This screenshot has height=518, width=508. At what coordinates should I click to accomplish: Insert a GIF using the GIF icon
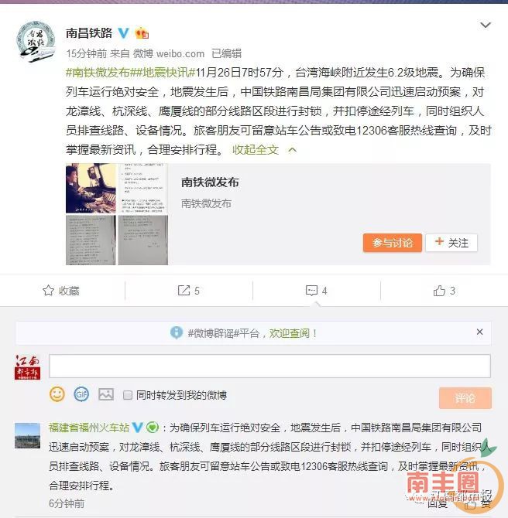coord(81,394)
